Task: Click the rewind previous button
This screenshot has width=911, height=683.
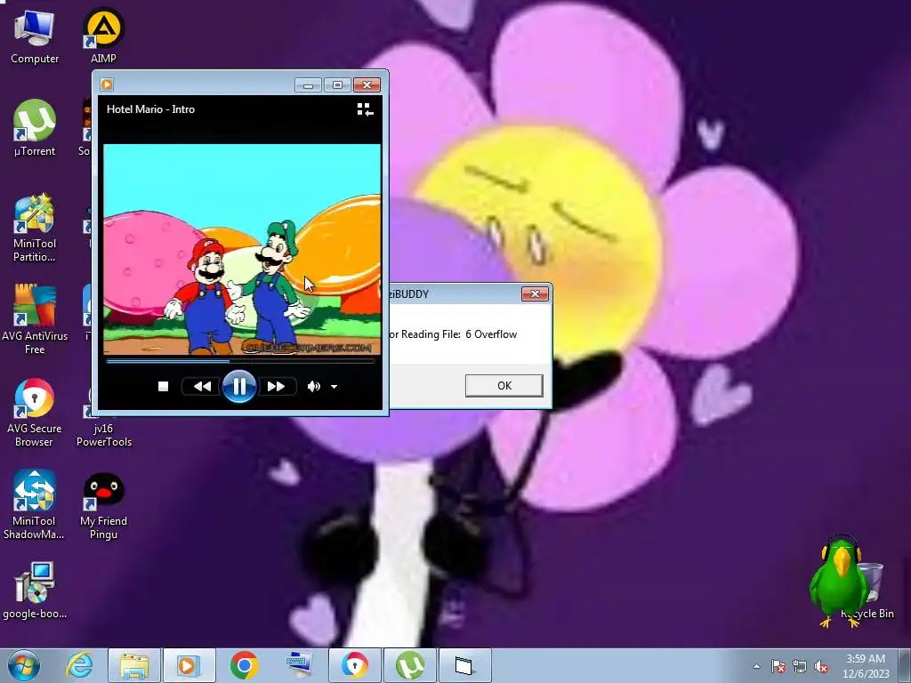Action: (x=202, y=386)
